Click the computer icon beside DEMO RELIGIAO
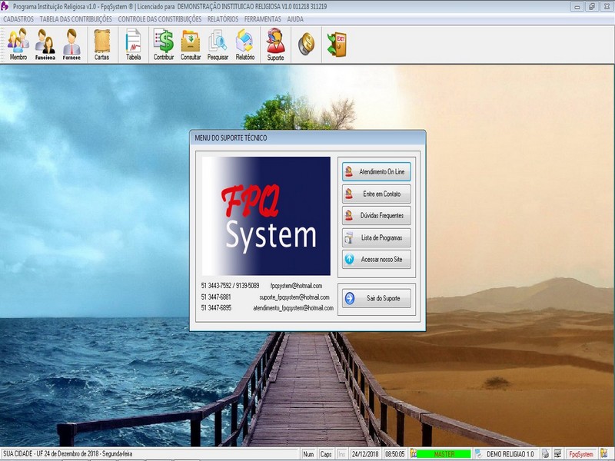 tap(478, 453)
